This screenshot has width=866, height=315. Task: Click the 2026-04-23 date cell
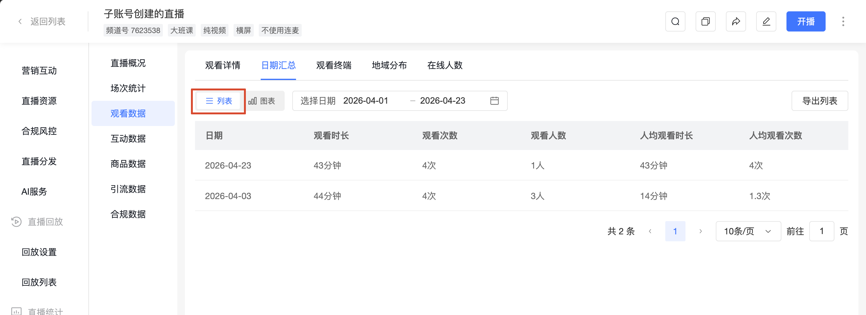pos(228,165)
